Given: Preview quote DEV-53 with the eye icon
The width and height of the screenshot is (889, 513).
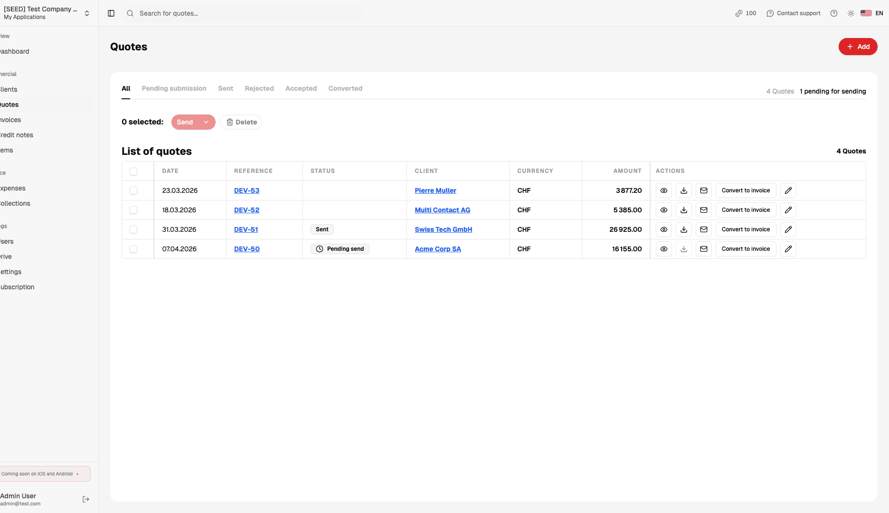Looking at the screenshot, I should tap(663, 190).
